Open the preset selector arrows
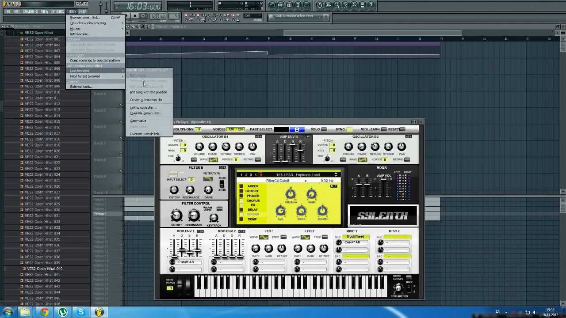 [x=336, y=175]
